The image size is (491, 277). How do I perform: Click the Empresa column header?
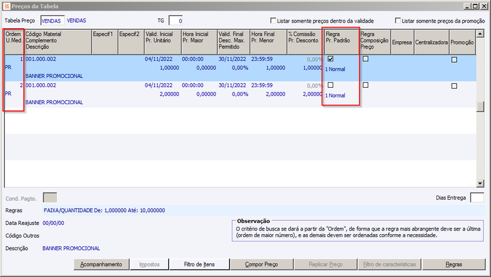tap(403, 42)
